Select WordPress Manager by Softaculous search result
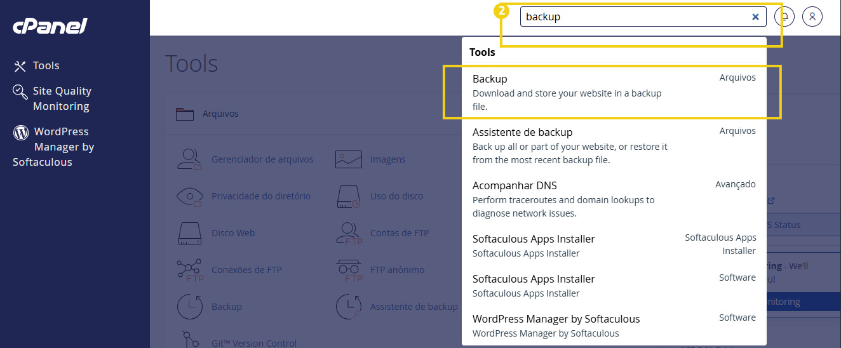Image resolution: width=841 pixels, height=348 pixels. 614,325
